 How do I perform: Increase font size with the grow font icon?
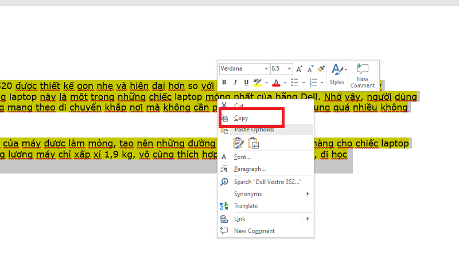(299, 68)
